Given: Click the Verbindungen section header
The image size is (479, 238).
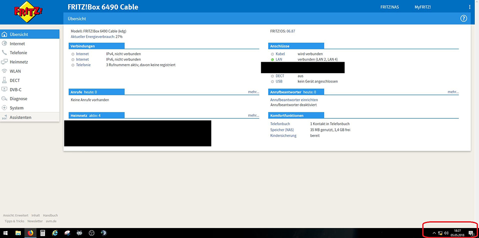Looking at the screenshot, I should (x=97, y=46).
